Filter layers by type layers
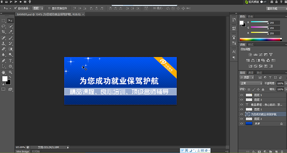This screenshot has width=287, height=153. (270, 78)
